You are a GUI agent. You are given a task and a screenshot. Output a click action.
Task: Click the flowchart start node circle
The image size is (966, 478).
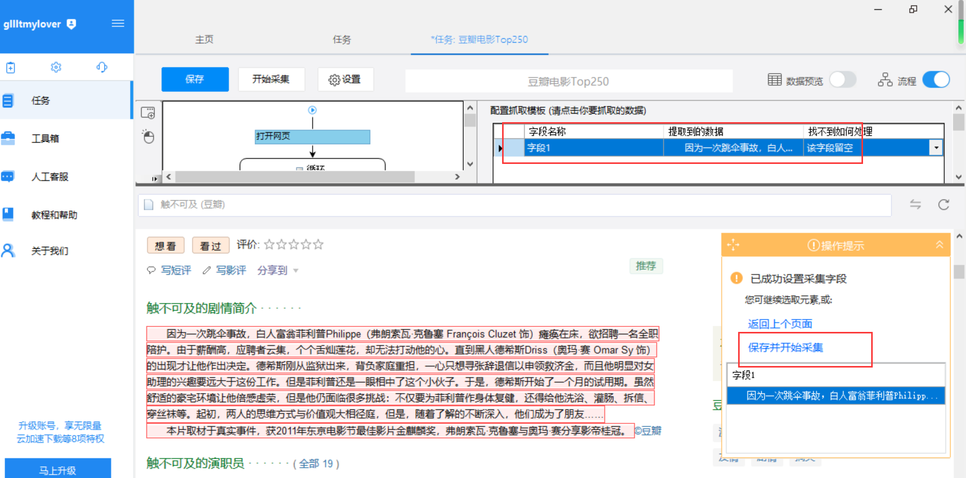click(312, 110)
